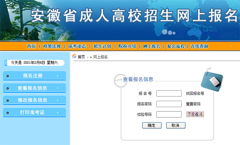Image resolution: width=240 pixels, height=145 pixels.
Task: Open 在线查询 menu item
Action: pos(199,46)
